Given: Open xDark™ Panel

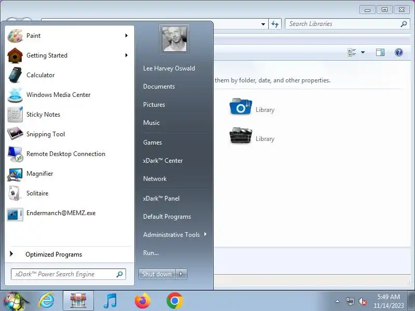Looking at the screenshot, I should coord(161,199).
